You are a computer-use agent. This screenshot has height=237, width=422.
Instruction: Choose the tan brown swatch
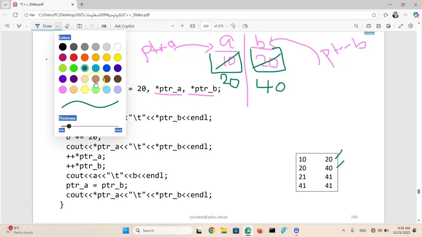point(96,79)
